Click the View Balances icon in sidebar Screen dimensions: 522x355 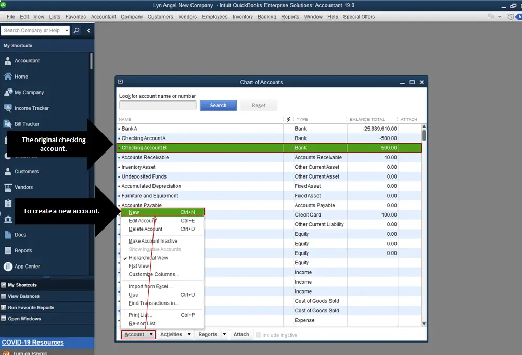(x=4, y=296)
